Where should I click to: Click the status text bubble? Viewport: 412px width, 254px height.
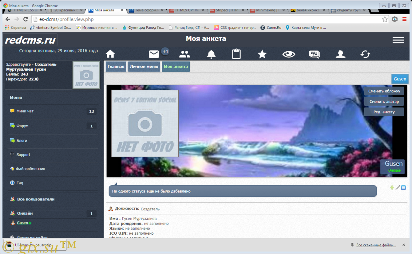point(243,191)
